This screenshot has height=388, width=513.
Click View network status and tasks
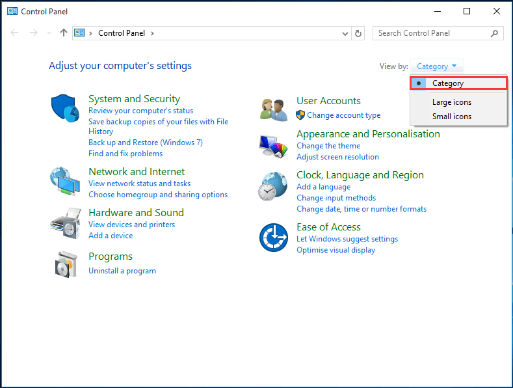(x=139, y=184)
